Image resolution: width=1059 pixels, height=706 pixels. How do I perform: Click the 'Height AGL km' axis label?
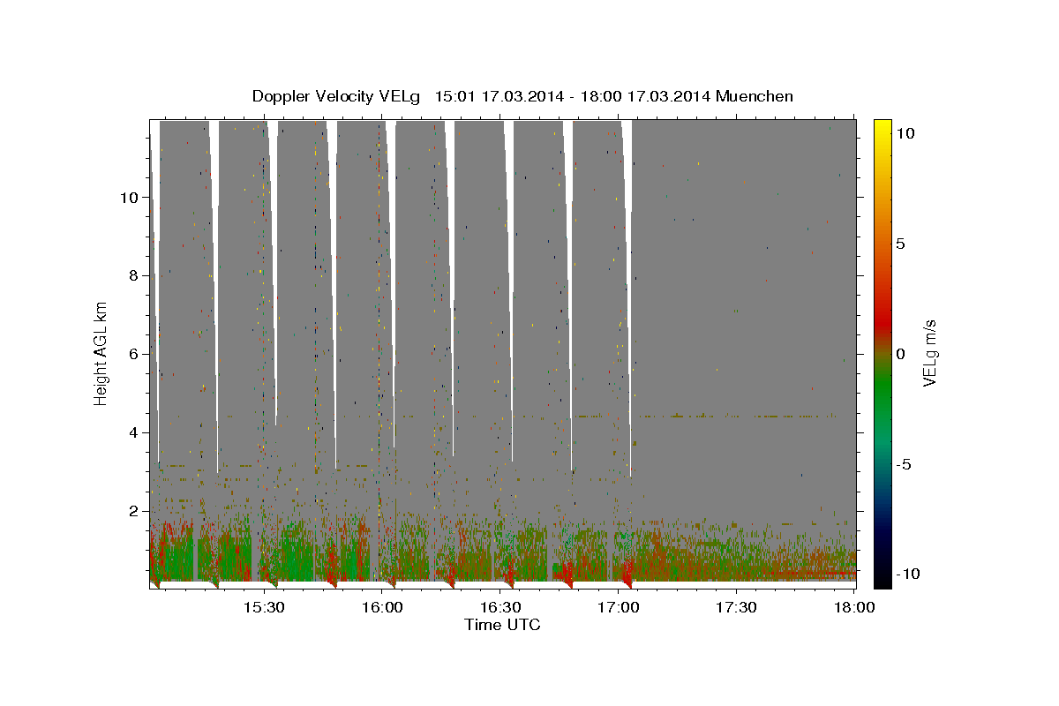click(101, 354)
